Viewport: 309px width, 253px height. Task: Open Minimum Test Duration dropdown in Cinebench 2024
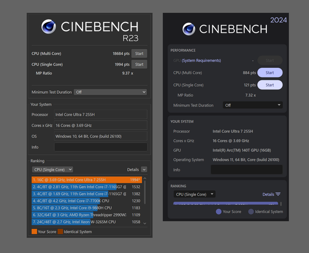253,105
